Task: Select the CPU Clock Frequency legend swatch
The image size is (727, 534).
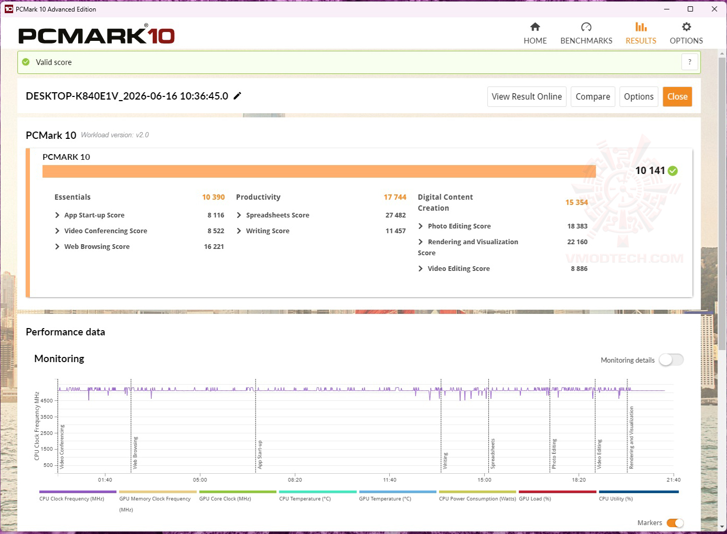Action: tap(78, 492)
